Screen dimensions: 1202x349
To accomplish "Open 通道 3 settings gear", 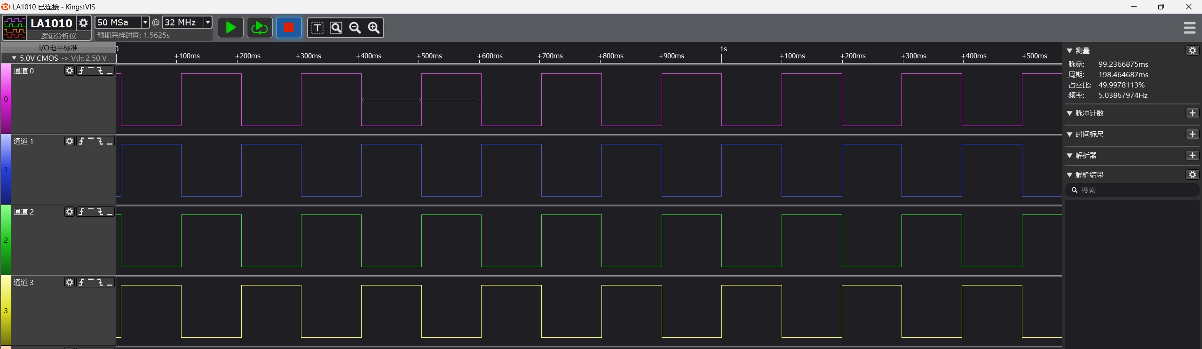I will tap(70, 282).
